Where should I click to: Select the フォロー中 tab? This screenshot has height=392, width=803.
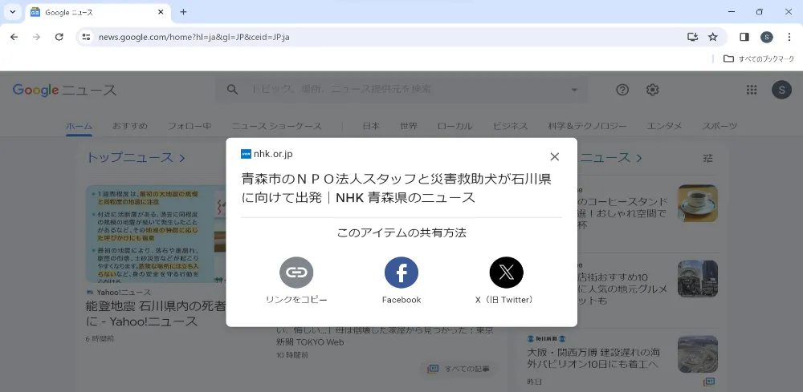[x=190, y=126]
